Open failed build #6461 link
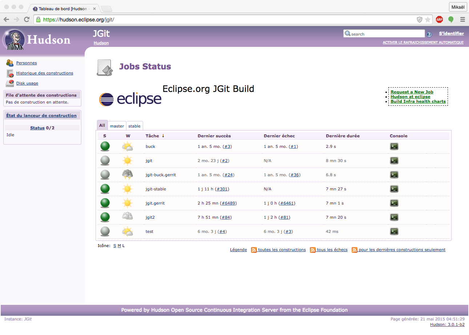Viewport: 469px width, 335px height. point(287,203)
